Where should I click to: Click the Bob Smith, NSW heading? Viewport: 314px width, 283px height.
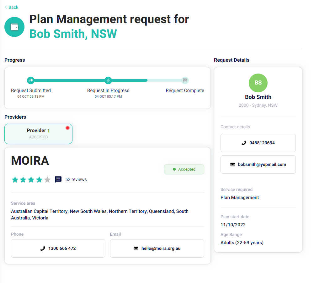pos(73,34)
